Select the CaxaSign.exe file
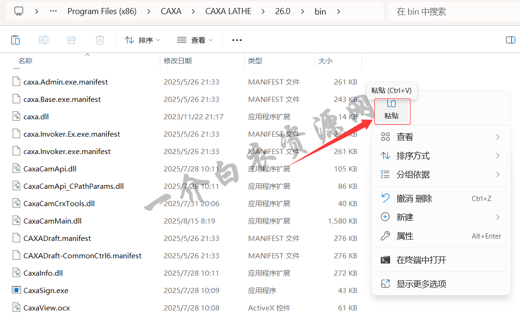 pyautogui.click(x=46, y=290)
